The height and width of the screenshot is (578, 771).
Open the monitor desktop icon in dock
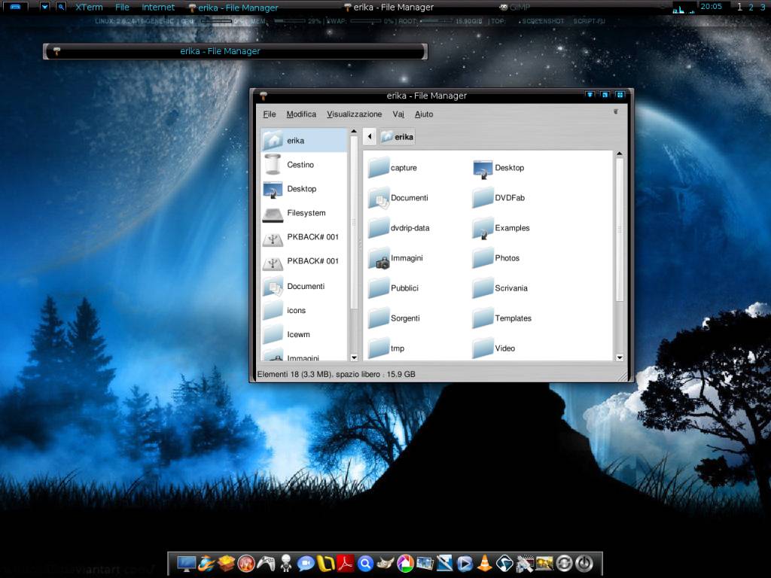(x=187, y=563)
